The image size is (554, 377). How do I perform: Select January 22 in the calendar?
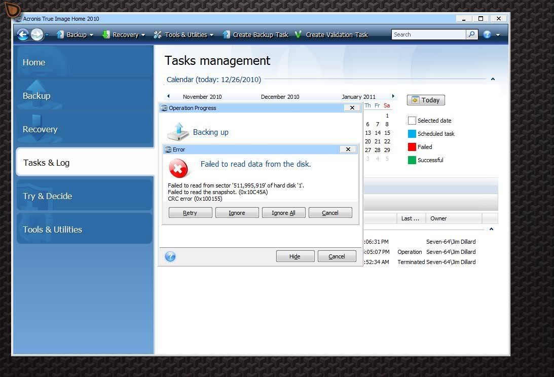click(x=387, y=141)
